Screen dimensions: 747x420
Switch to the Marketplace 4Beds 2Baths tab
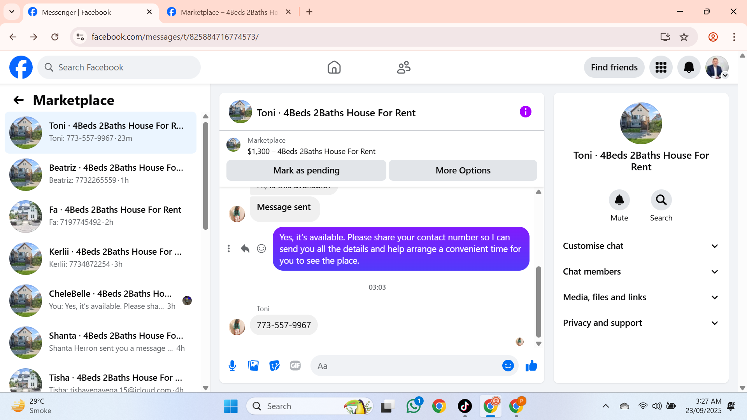[x=230, y=12]
